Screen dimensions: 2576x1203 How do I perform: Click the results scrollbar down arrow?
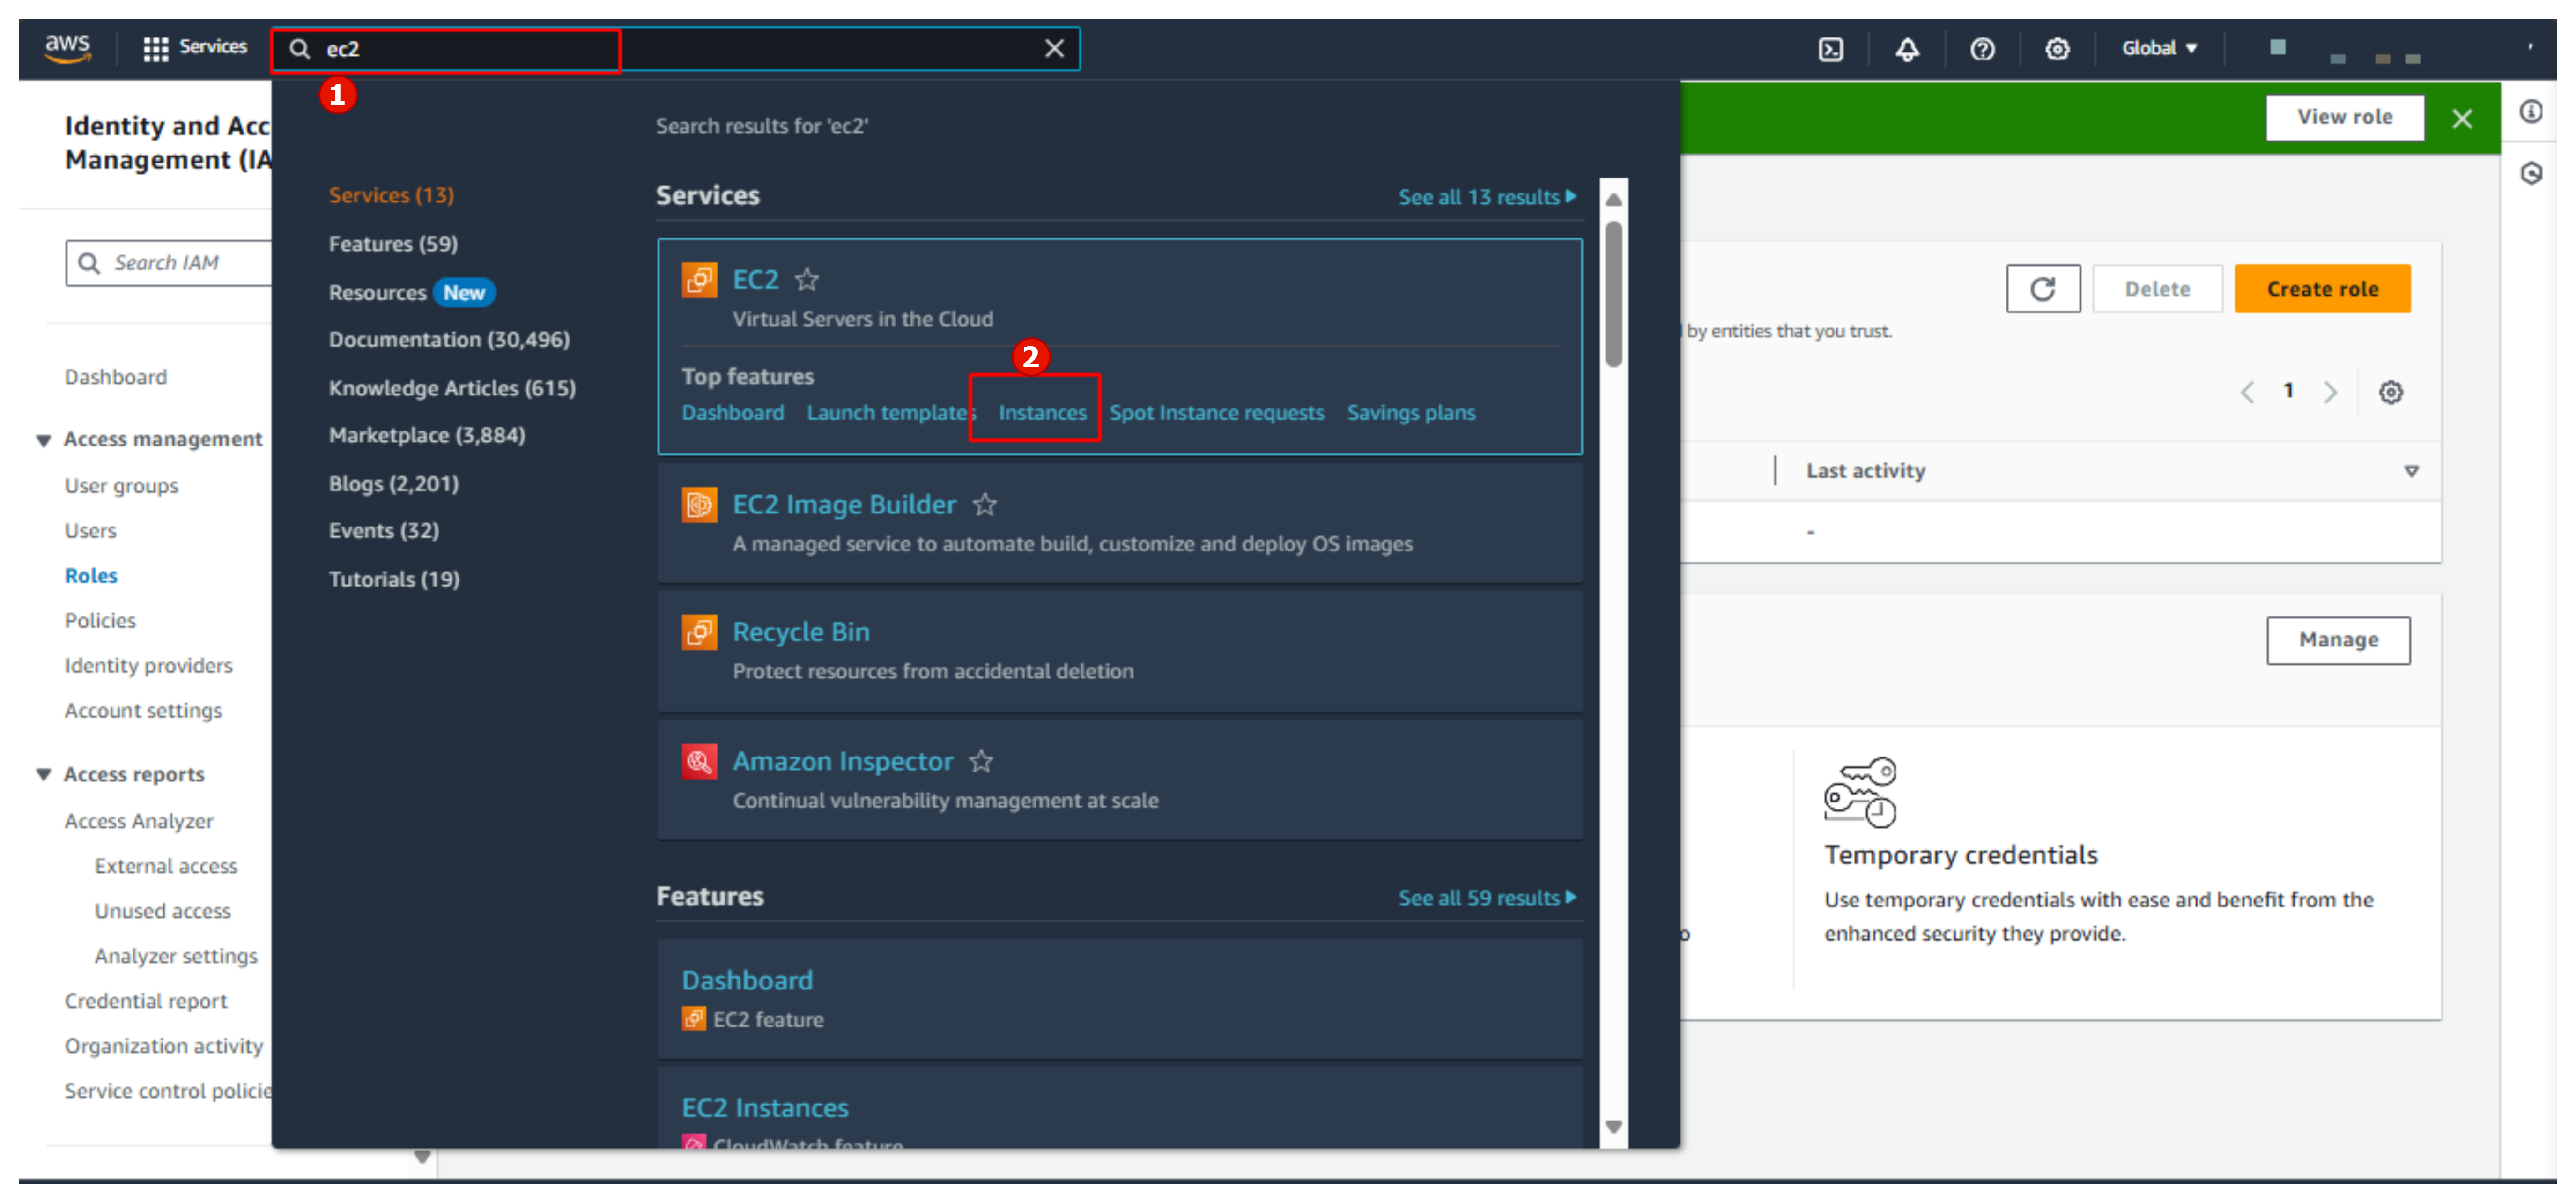pos(1613,1127)
